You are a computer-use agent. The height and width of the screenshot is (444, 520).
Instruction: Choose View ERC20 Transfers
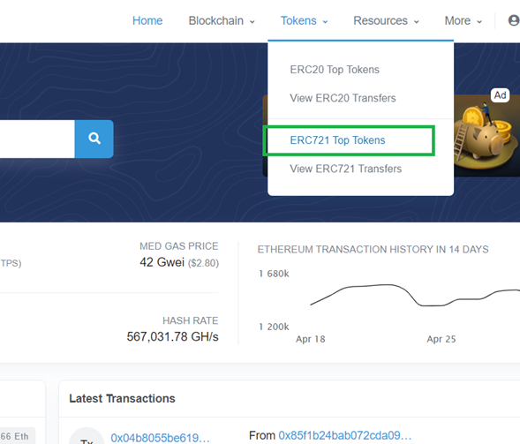coord(343,98)
